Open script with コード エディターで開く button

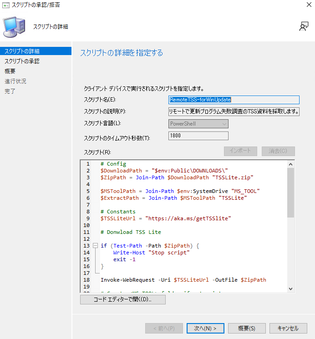pyautogui.click(x=122, y=300)
